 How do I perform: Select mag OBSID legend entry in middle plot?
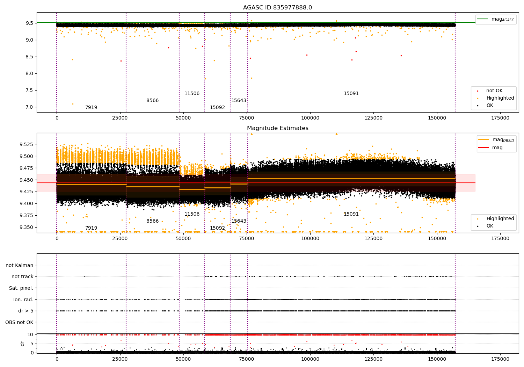tap(496, 140)
